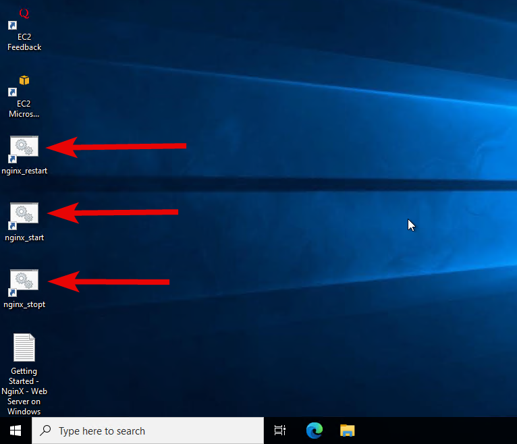Select the nginx_restart shortcut icon
The image size is (517, 444).
(24, 150)
